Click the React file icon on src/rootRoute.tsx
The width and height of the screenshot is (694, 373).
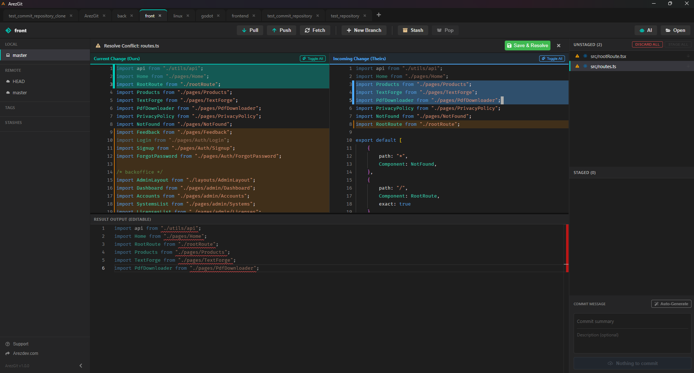(585, 56)
